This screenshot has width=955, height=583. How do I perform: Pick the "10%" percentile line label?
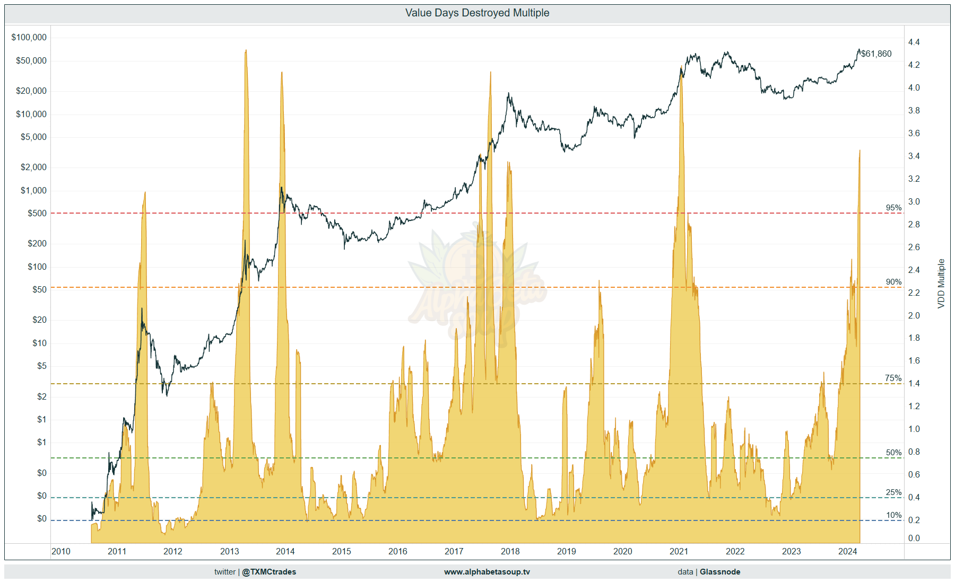893,515
